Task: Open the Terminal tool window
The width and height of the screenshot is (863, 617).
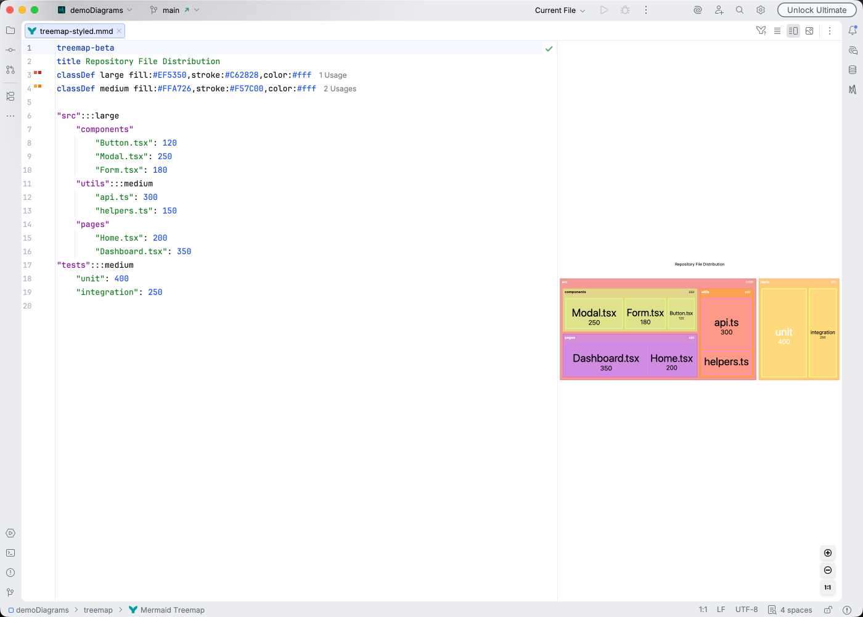Action: pyautogui.click(x=10, y=553)
